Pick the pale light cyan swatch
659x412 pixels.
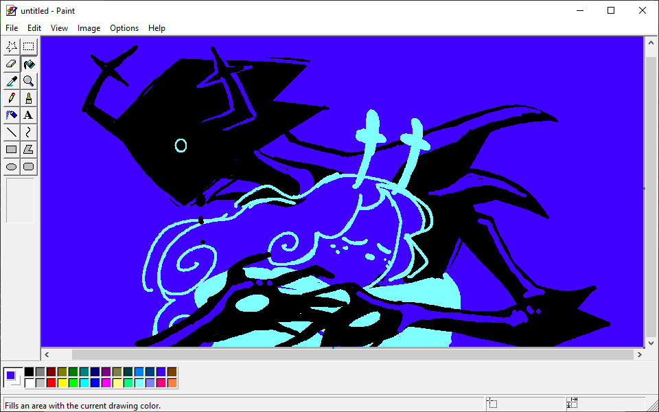[139, 382]
